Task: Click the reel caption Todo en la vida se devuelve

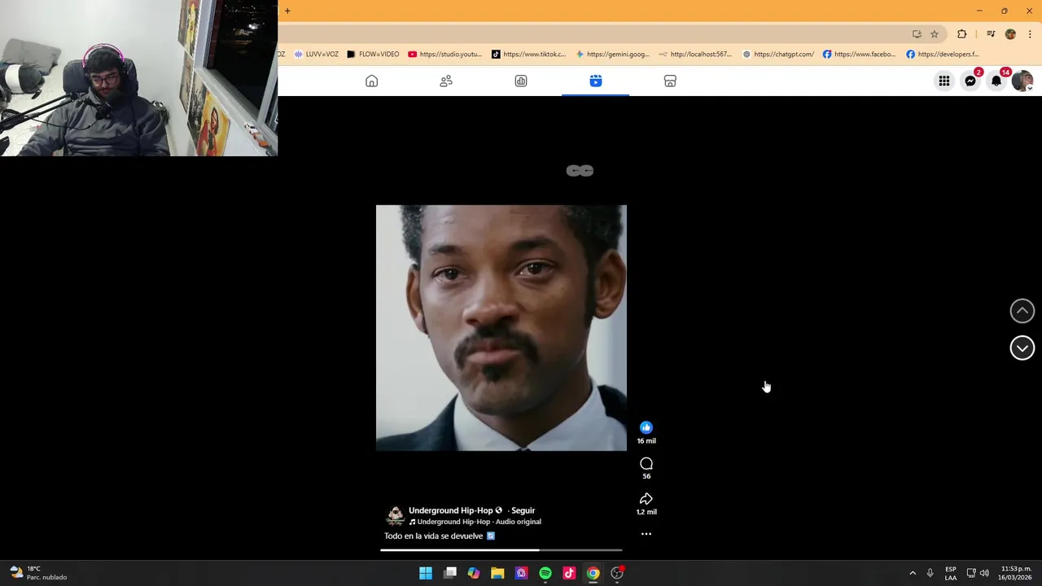Action: click(440, 536)
